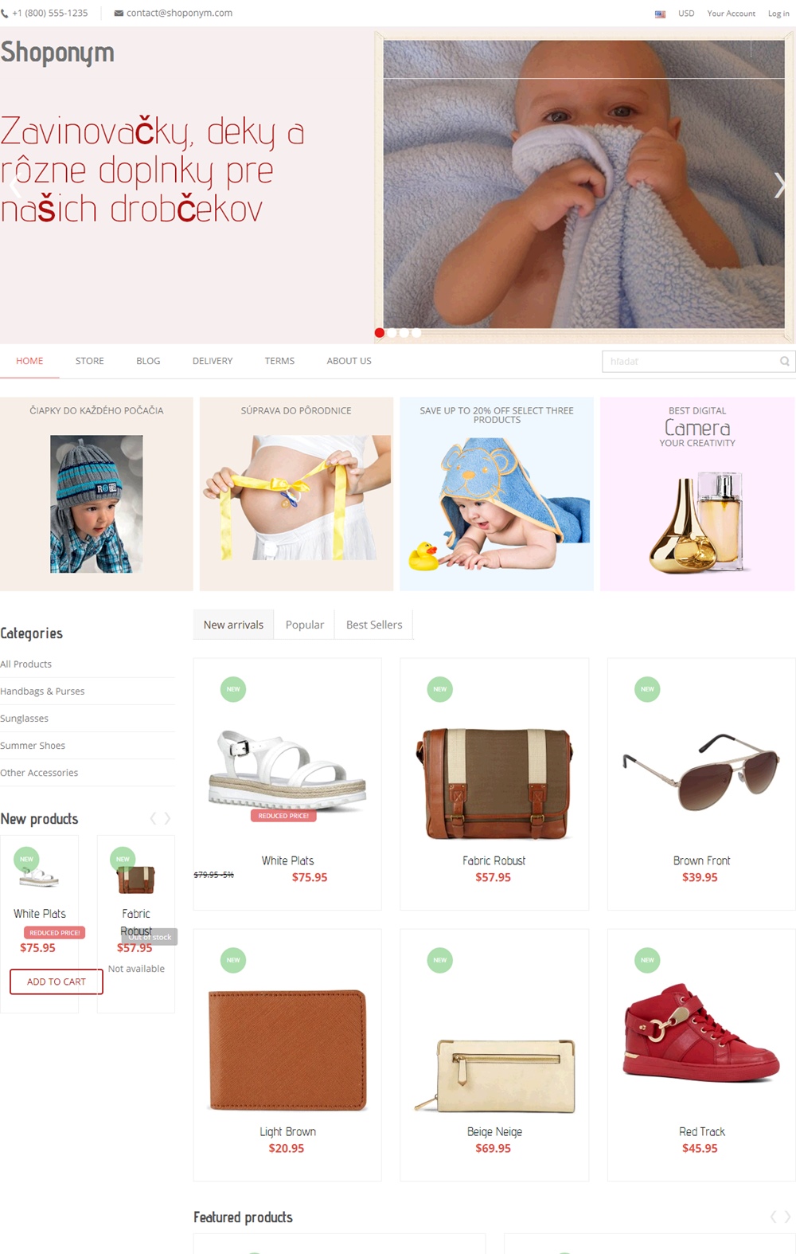796x1254 pixels.
Task: Click the email envelope icon
Action: (119, 14)
